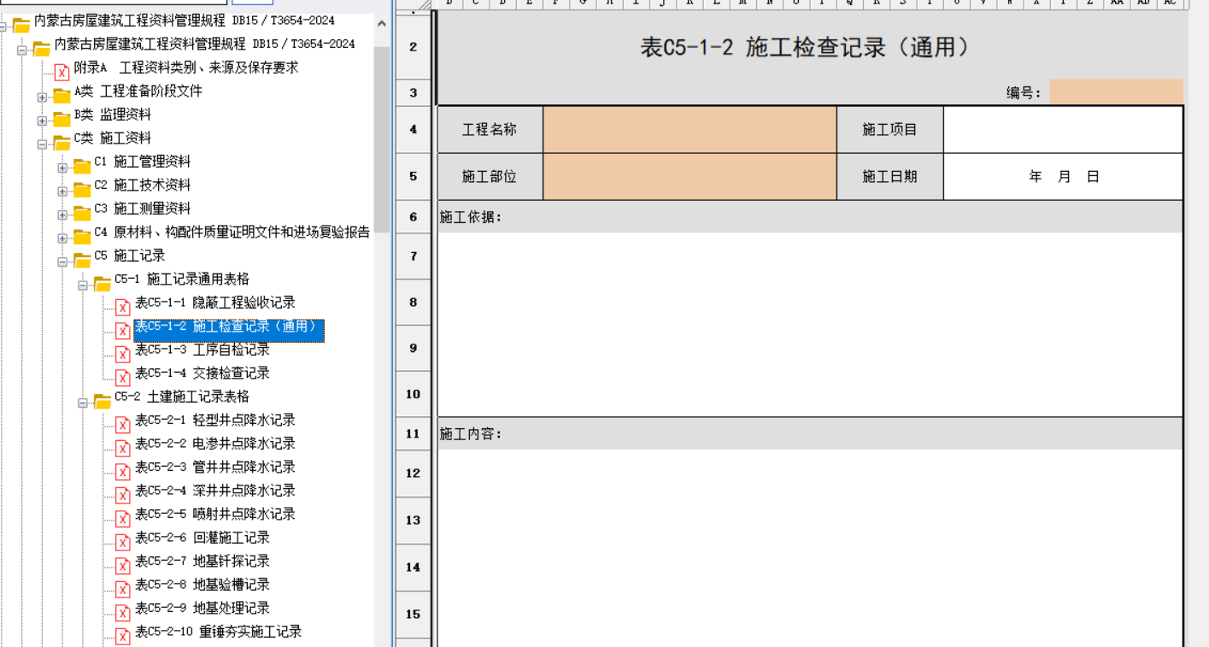Click folder icon of C1 施工管理资料
Screen dimensions: 1209x647
point(82,165)
